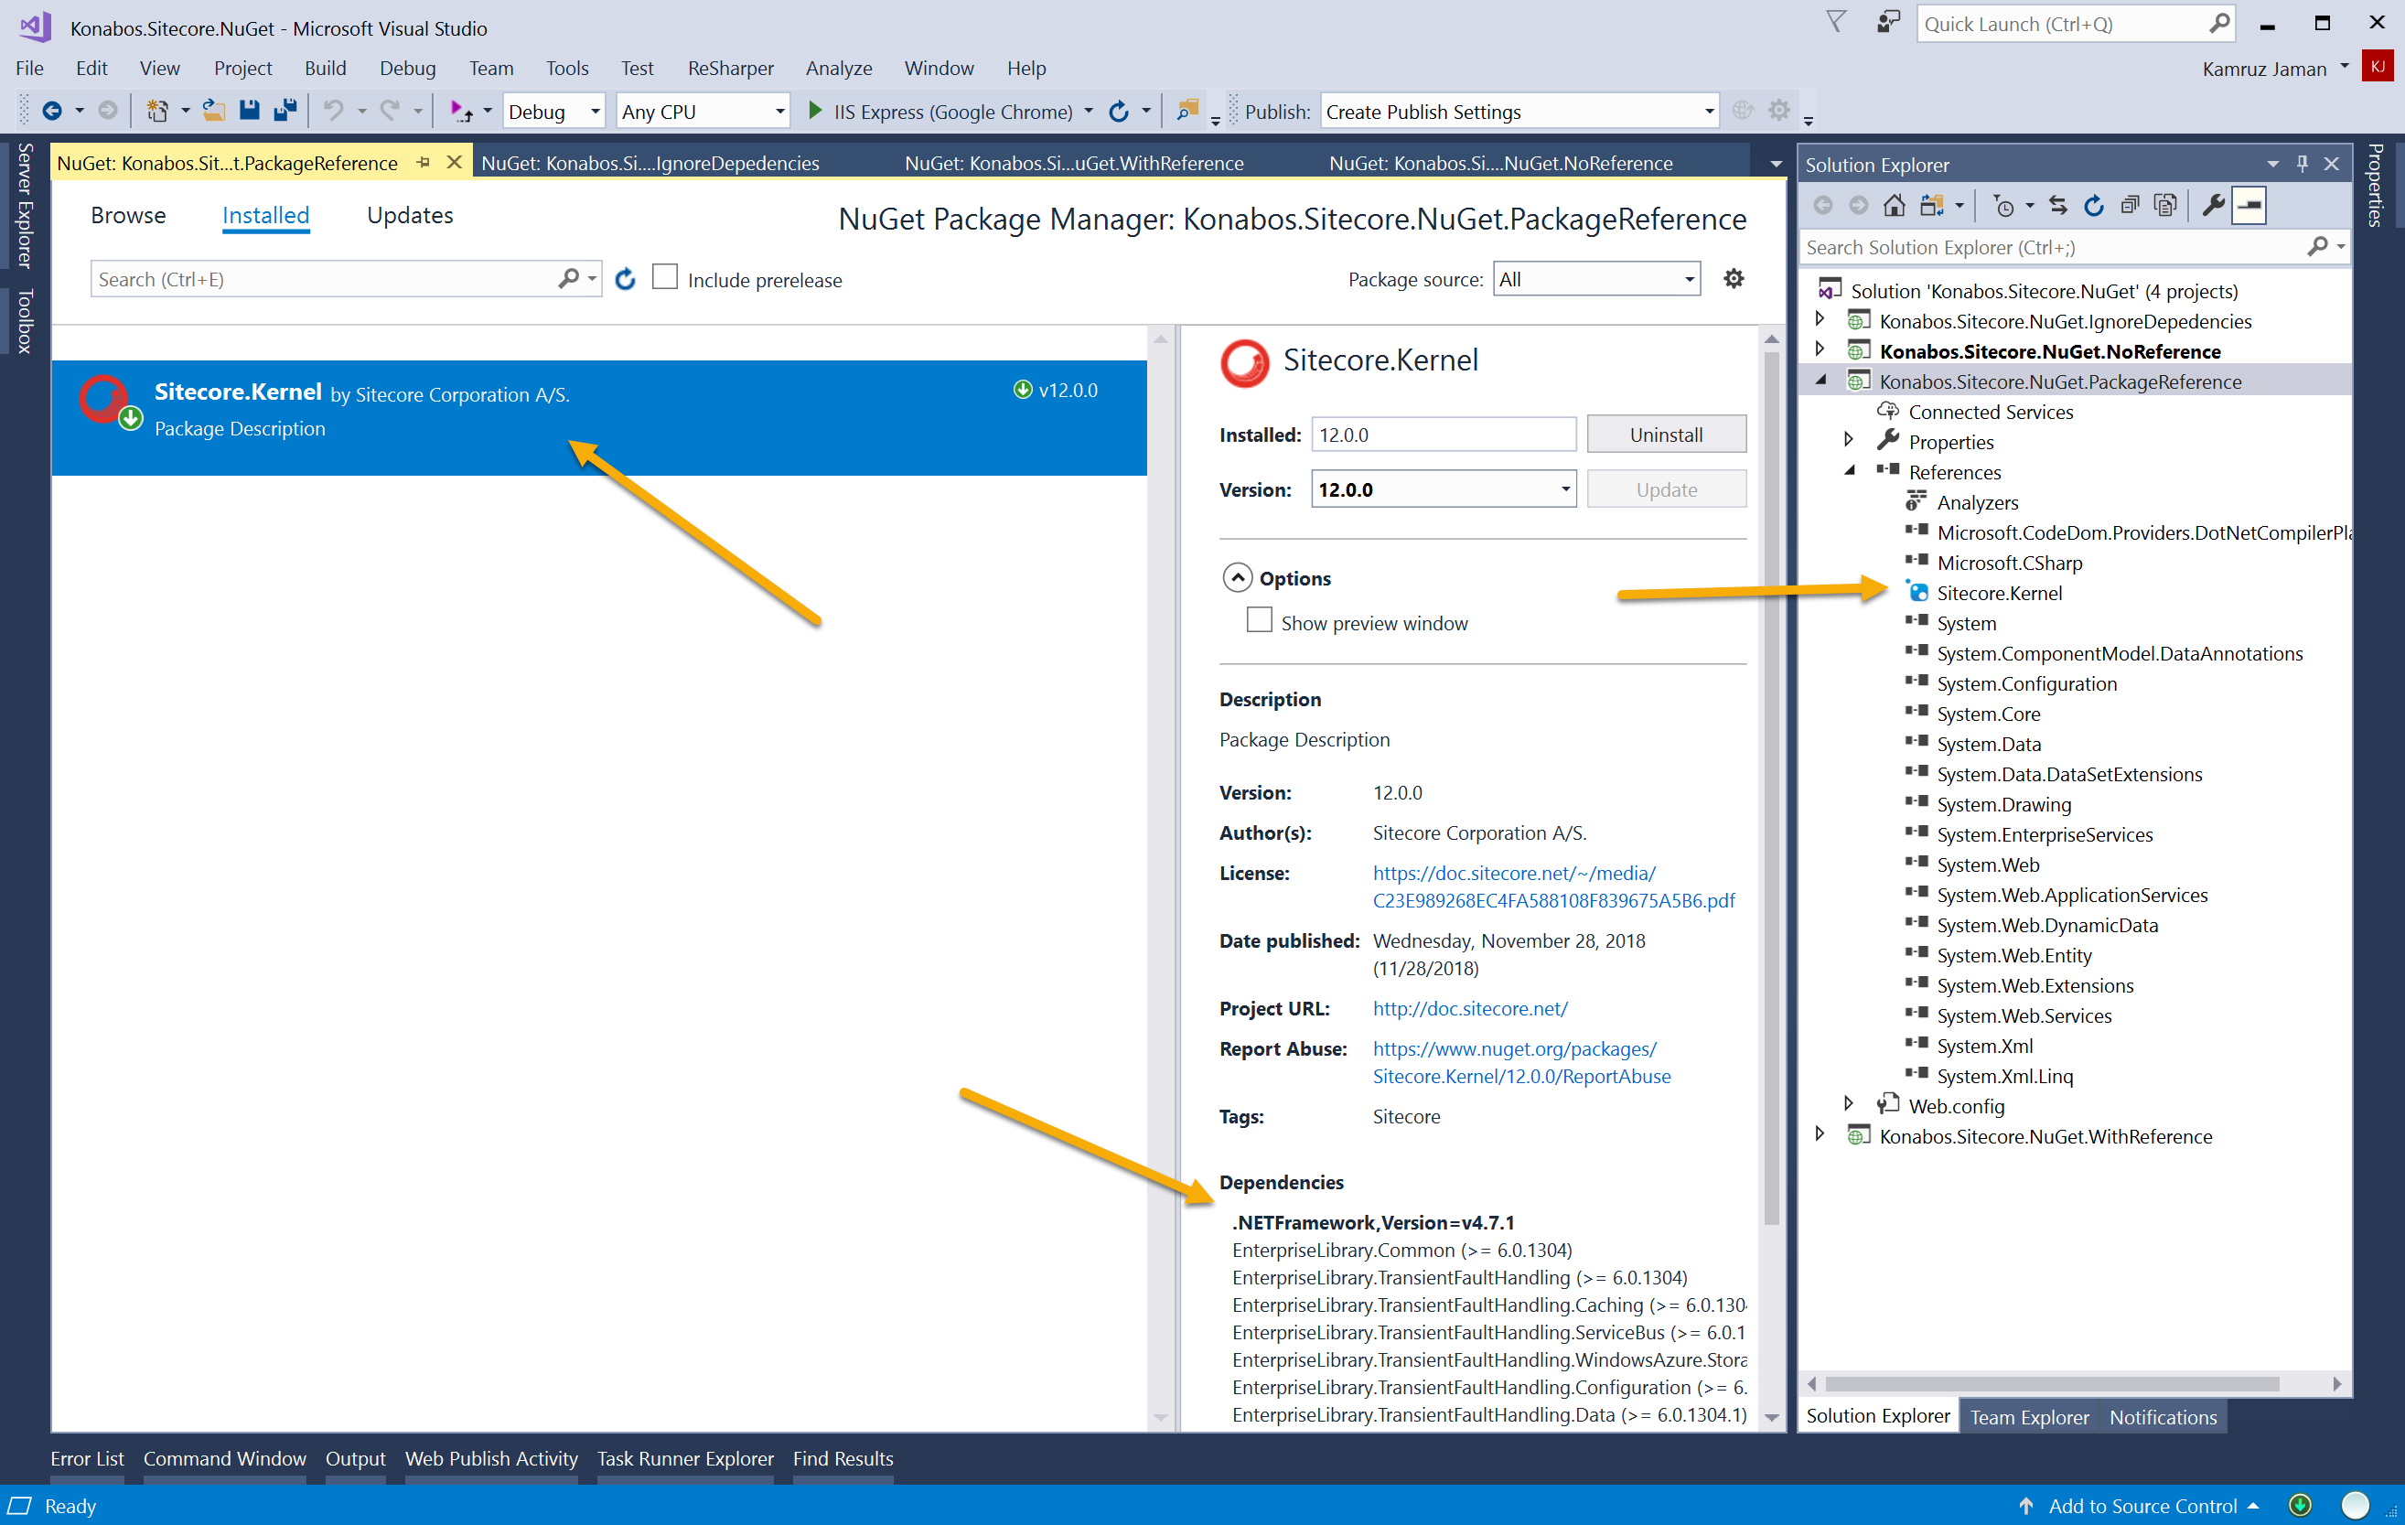Click the Uninstall button

(1666, 435)
